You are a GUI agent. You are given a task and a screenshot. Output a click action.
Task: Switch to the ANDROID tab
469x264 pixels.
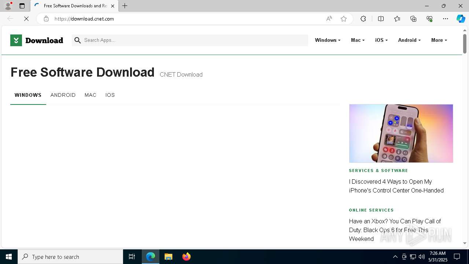click(x=63, y=95)
